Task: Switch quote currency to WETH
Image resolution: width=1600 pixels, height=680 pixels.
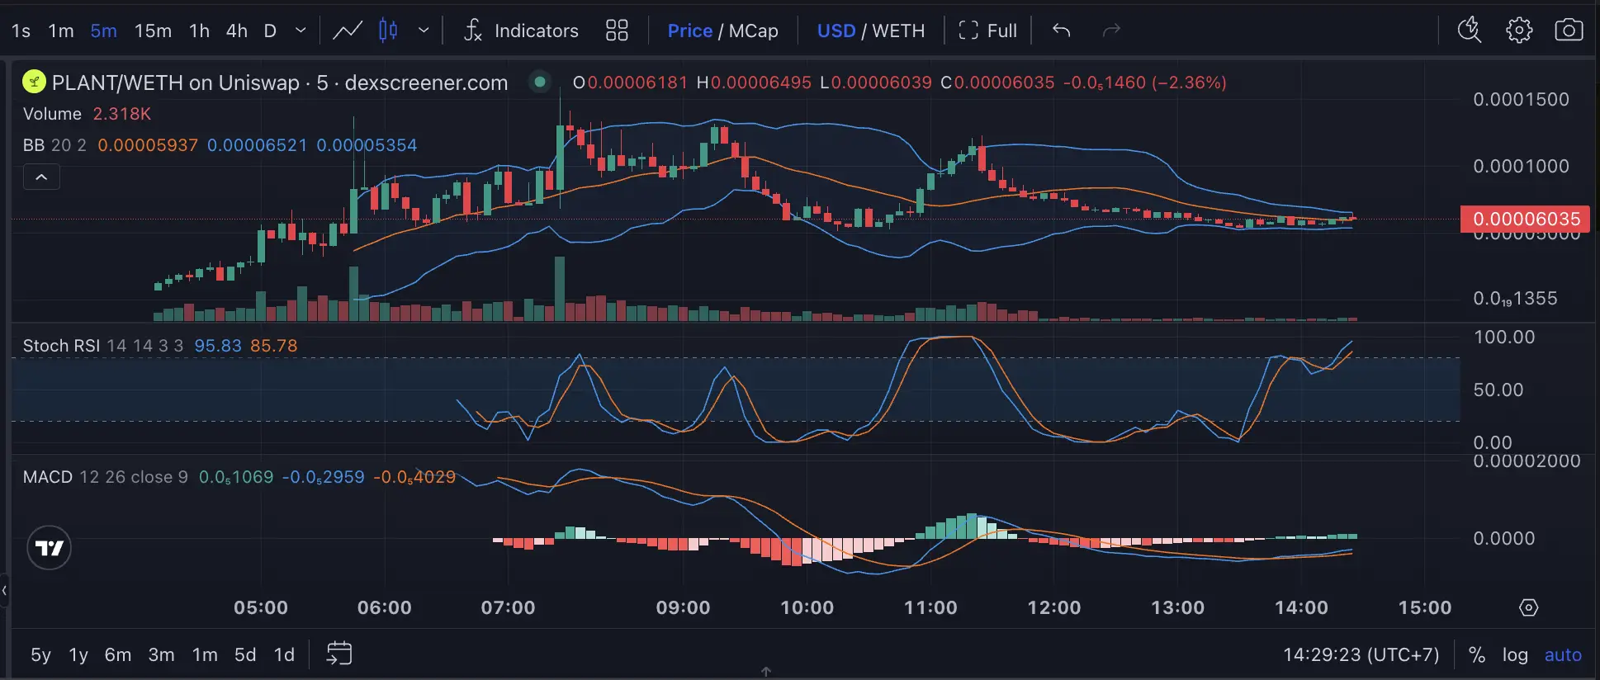Action: point(898,31)
